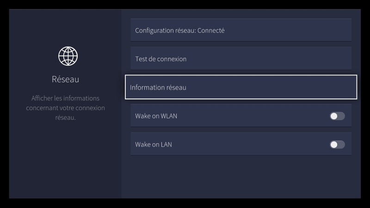The width and height of the screenshot is (370, 208).
Task: Run the network connection test
Action: click(240, 59)
